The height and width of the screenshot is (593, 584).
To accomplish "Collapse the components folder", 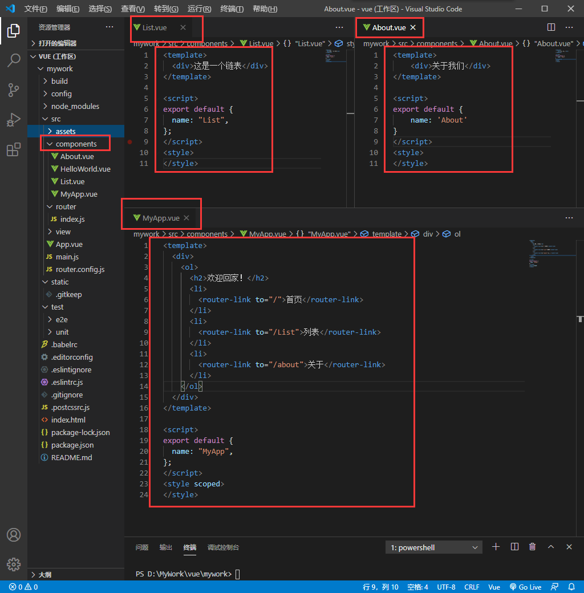I will (76, 144).
